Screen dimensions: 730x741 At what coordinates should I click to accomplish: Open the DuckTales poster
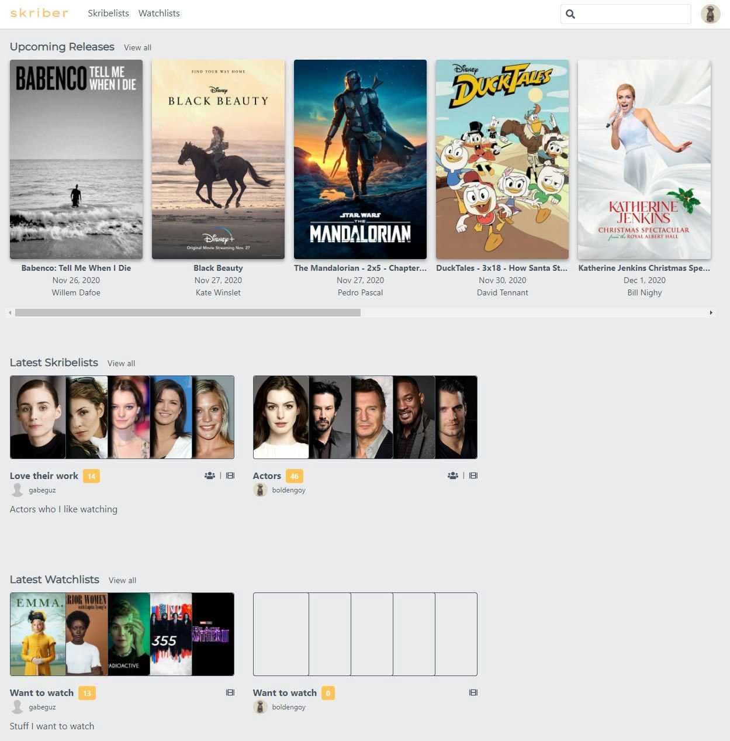click(x=502, y=159)
